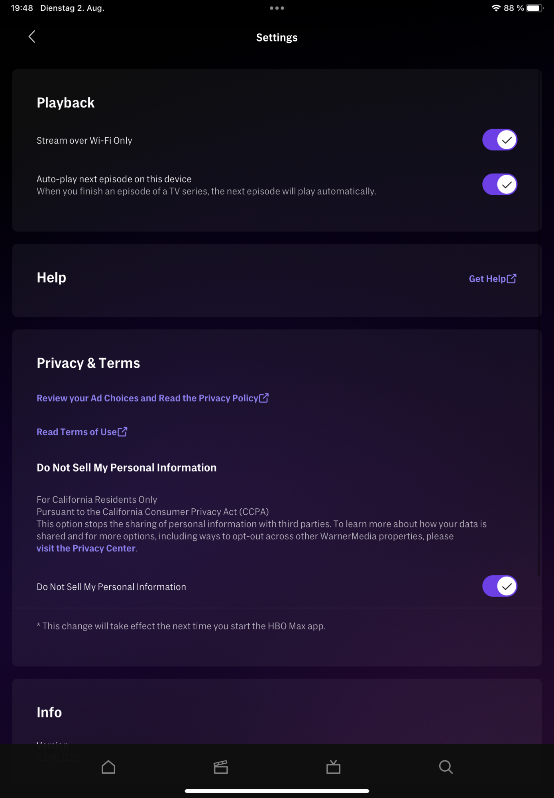Tap the external-link icon after Terms of Use
554x798 pixels.
[122, 432]
